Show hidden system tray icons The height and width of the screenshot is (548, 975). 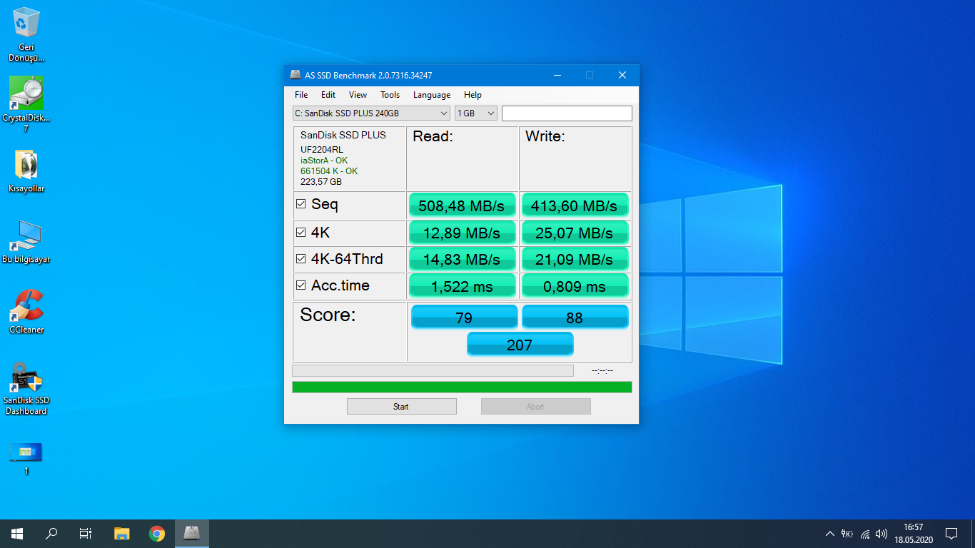(829, 534)
